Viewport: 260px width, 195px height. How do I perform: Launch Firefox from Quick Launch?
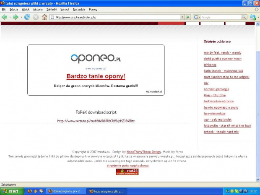pyautogui.click(x=30, y=191)
